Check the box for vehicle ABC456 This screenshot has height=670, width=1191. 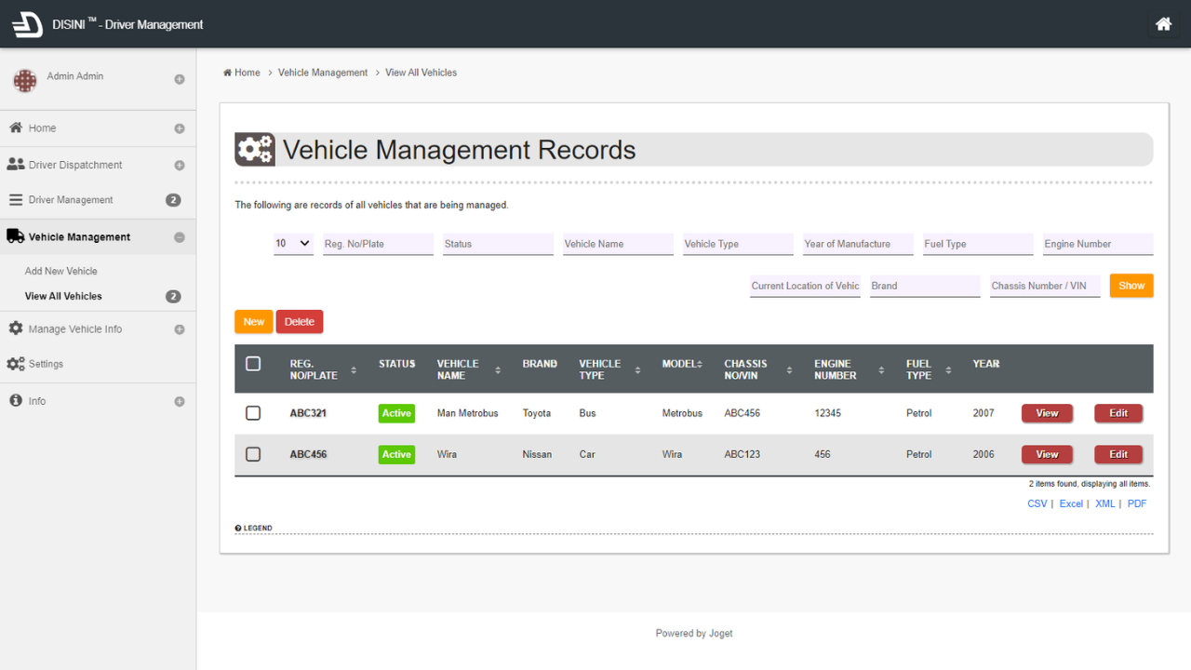tap(253, 454)
